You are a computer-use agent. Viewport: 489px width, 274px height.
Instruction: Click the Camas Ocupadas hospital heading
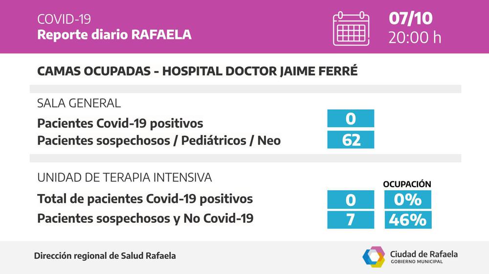coord(197,71)
